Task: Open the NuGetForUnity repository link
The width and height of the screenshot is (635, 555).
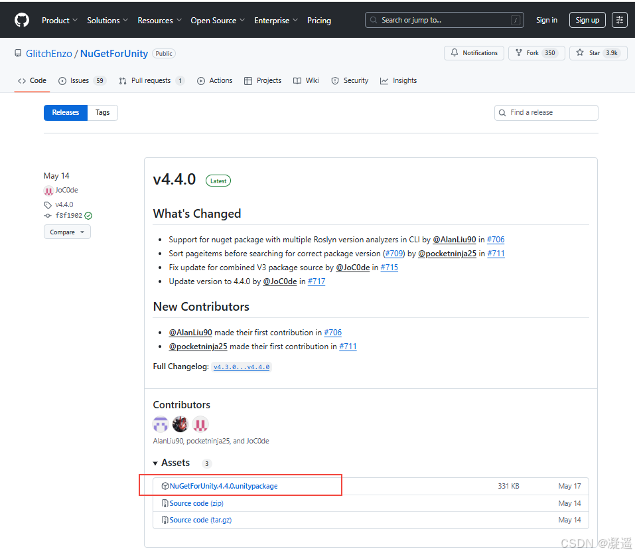Action: pyautogui.click(x=114, y=54)
